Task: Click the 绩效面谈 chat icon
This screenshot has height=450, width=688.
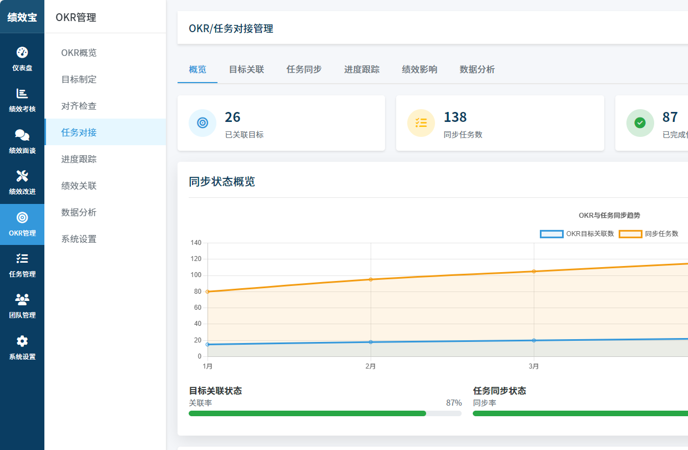Action: pos(22,135)
